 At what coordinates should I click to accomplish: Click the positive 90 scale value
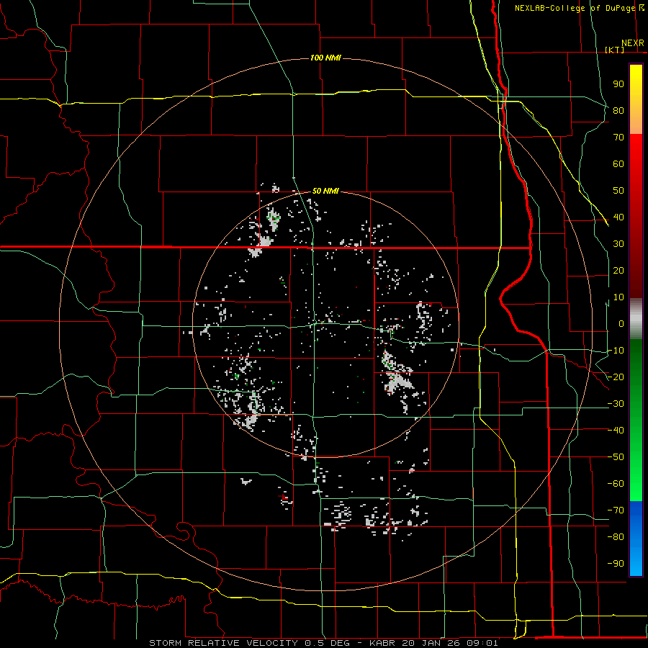(618, 84)
